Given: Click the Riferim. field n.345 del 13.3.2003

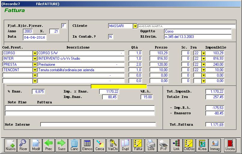Looking at the screenshot, I should (198, 37).
